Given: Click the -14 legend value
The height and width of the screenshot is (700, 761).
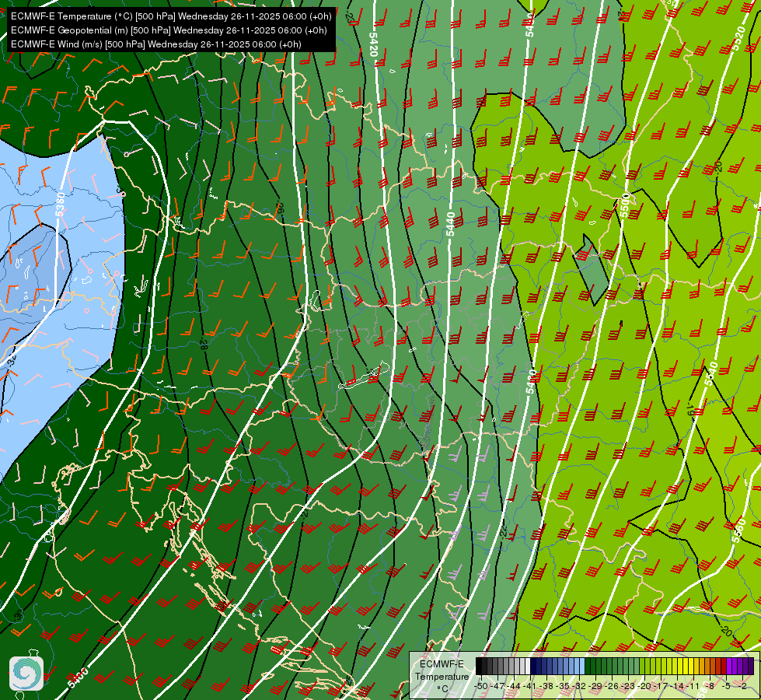Looking at the screenshot, I should [677, 686].
